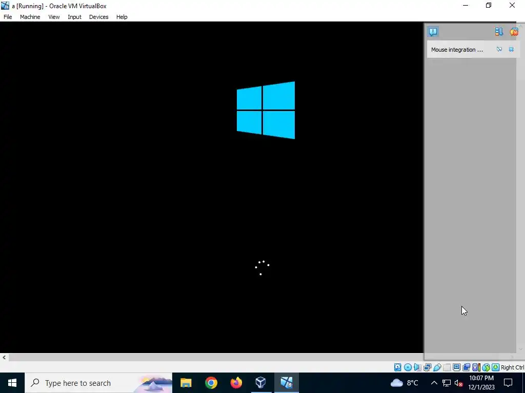Click the optical disk indicator

pos(408,367)
